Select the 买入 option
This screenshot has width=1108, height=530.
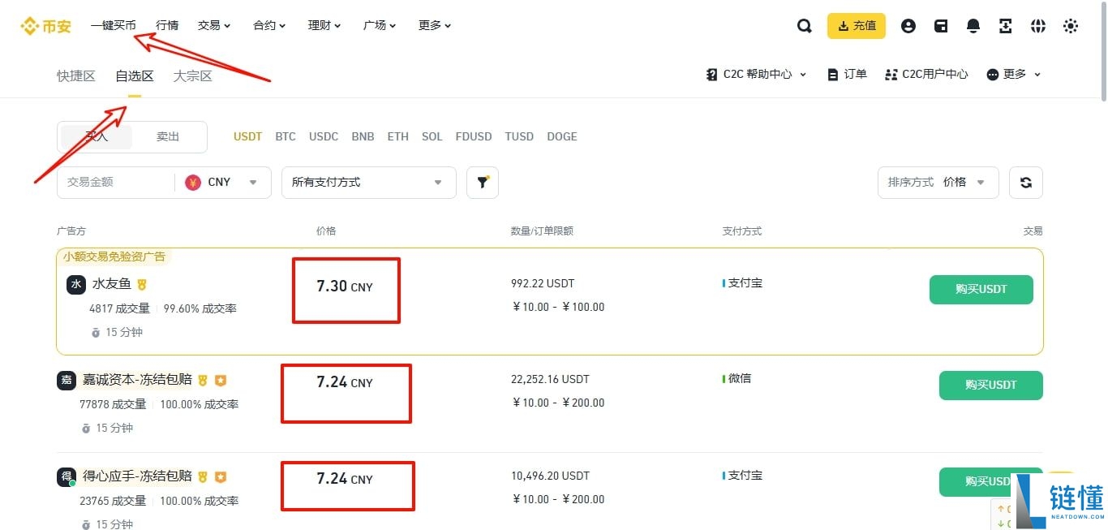pos(97,136)
